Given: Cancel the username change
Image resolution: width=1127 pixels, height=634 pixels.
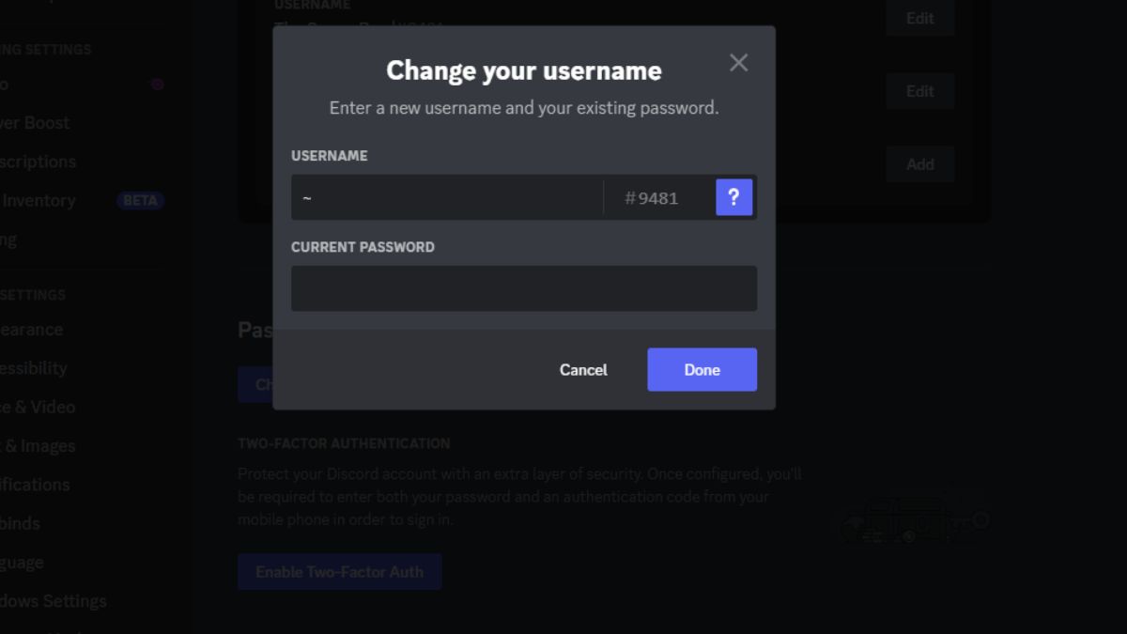Looking at the screenshot, I should (x=582, y=369).
